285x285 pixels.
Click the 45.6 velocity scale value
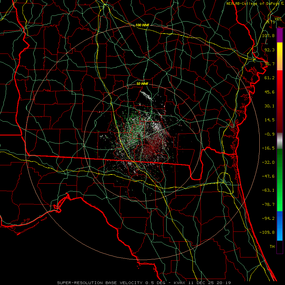click(x=269, y=92)
